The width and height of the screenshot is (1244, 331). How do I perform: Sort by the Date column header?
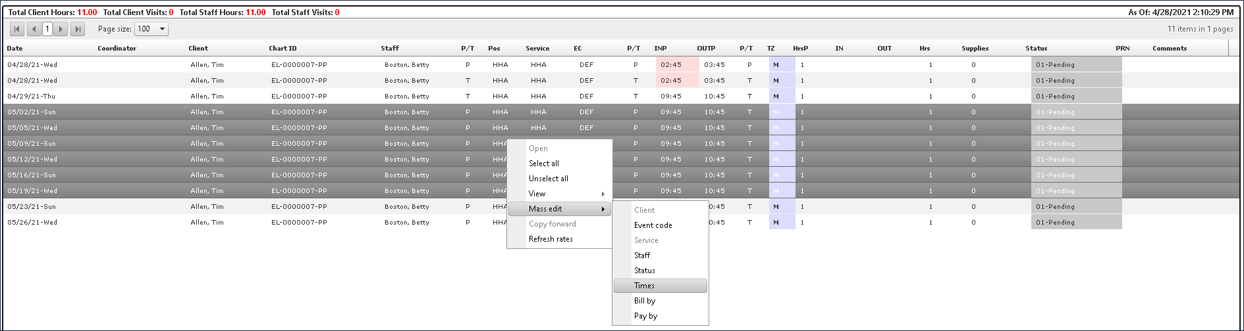click(x=15, y=49)
